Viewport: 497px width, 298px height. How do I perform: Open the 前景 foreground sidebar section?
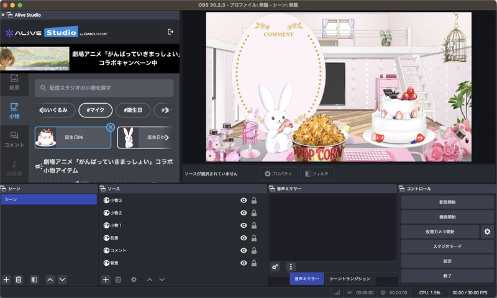point(14,83)
